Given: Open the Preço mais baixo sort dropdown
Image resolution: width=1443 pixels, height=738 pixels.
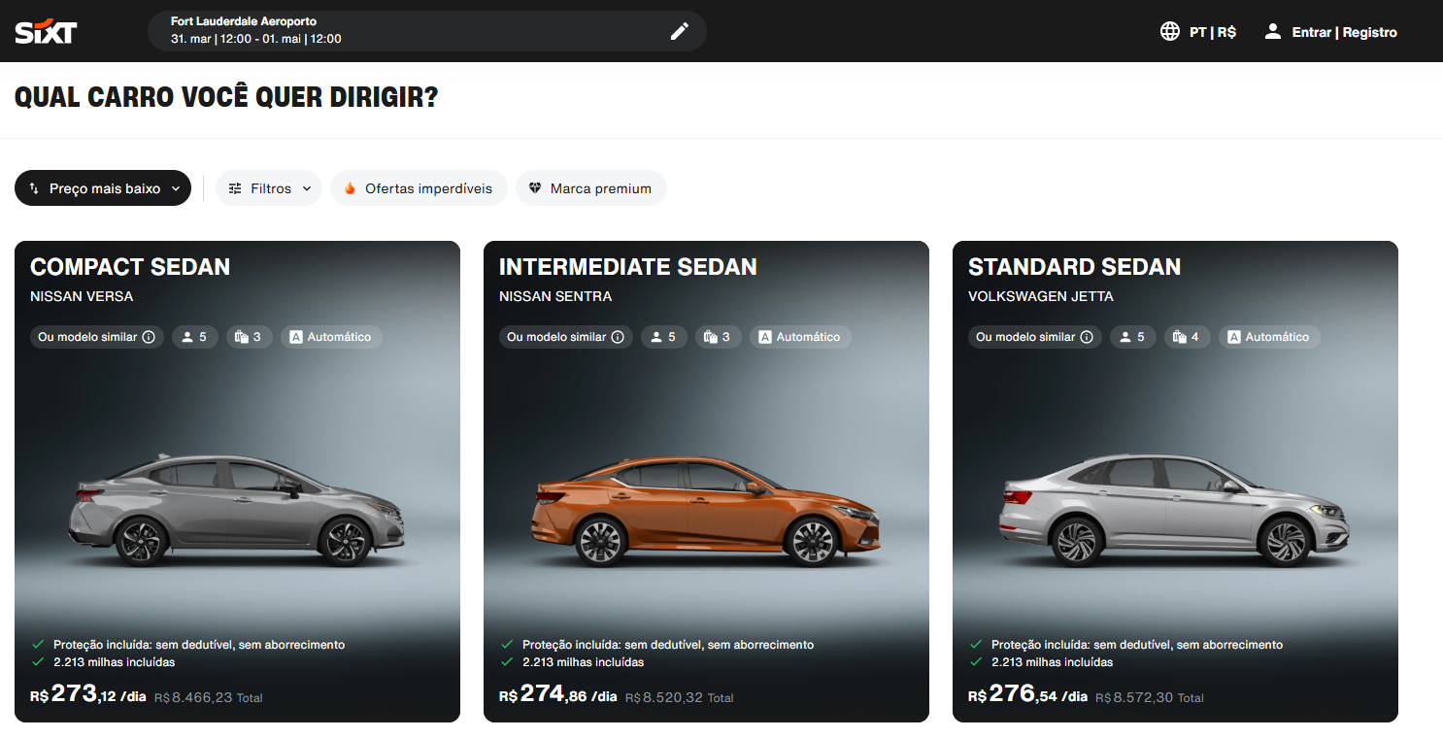Looking at the screenshot, I should pyautogui.click(x=103, y=188).
